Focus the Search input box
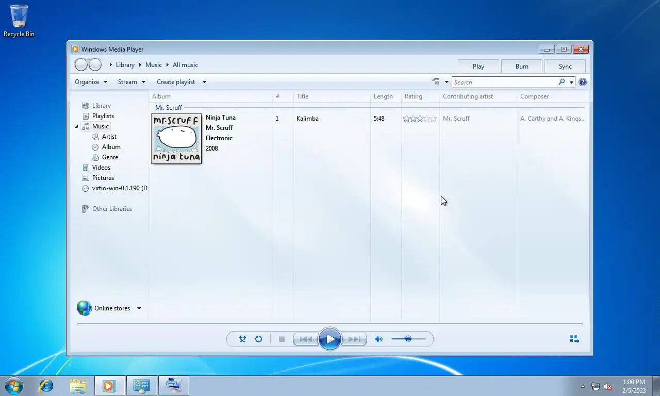This screenshot has height=396, width=660. [x=505, y=82]
